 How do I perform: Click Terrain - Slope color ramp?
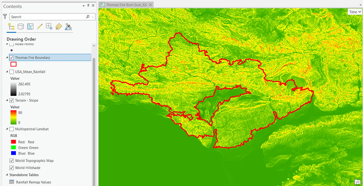(13, 117)
